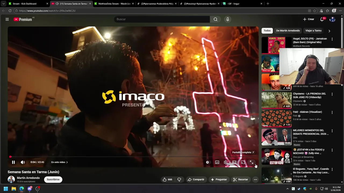
Task: Click the Recortar clip button
Action: [241, 180]
